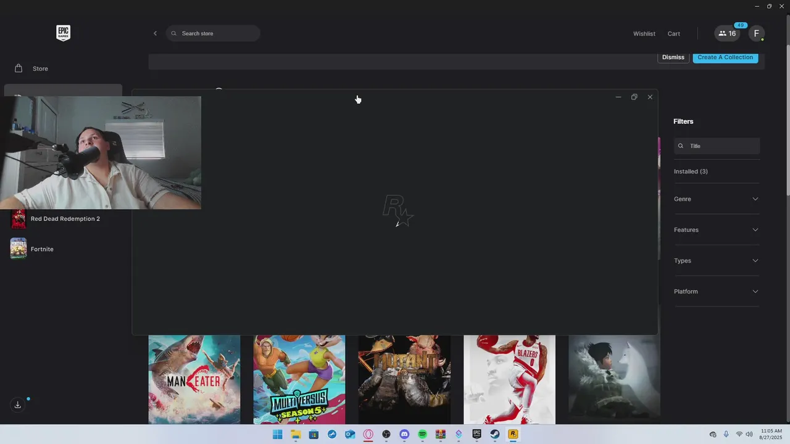Expand the Features filter
Viewport: 790px width, 444px height.
(x=716, y=230)
